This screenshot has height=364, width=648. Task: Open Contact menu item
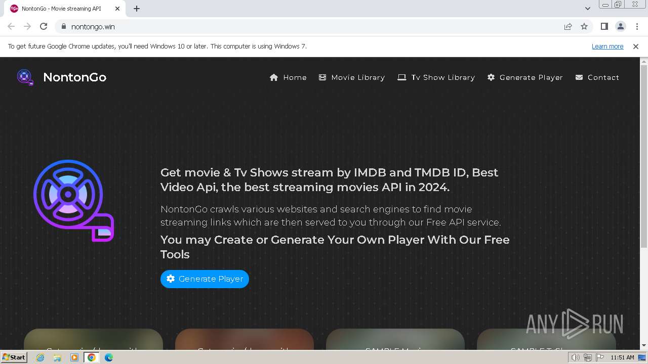tap(597, 77)
